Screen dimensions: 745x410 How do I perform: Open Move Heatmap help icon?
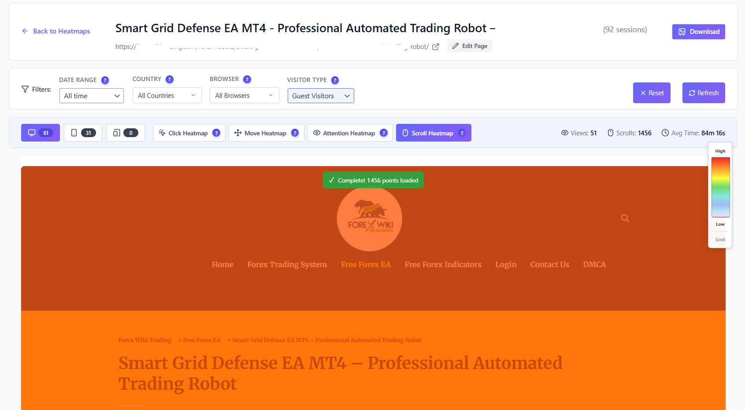pyautogui.click(x=295, y=133)
